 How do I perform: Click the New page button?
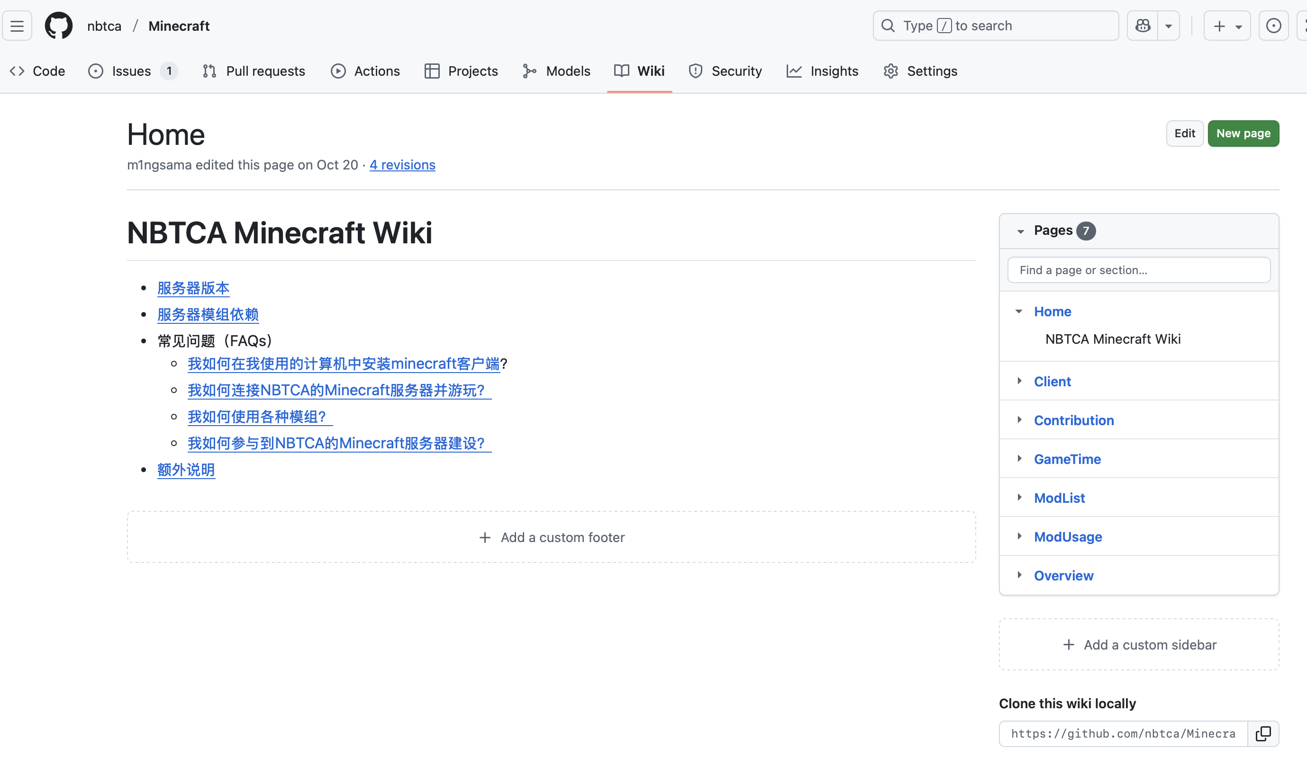point(1243,133)
